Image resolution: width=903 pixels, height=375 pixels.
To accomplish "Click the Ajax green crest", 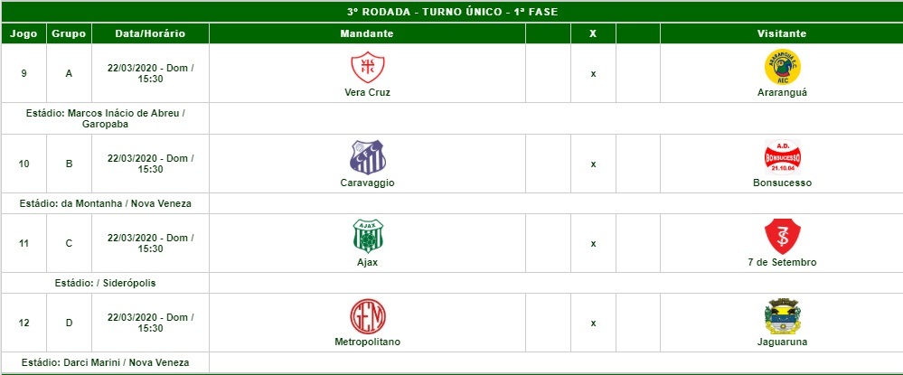I will point(367,236).
